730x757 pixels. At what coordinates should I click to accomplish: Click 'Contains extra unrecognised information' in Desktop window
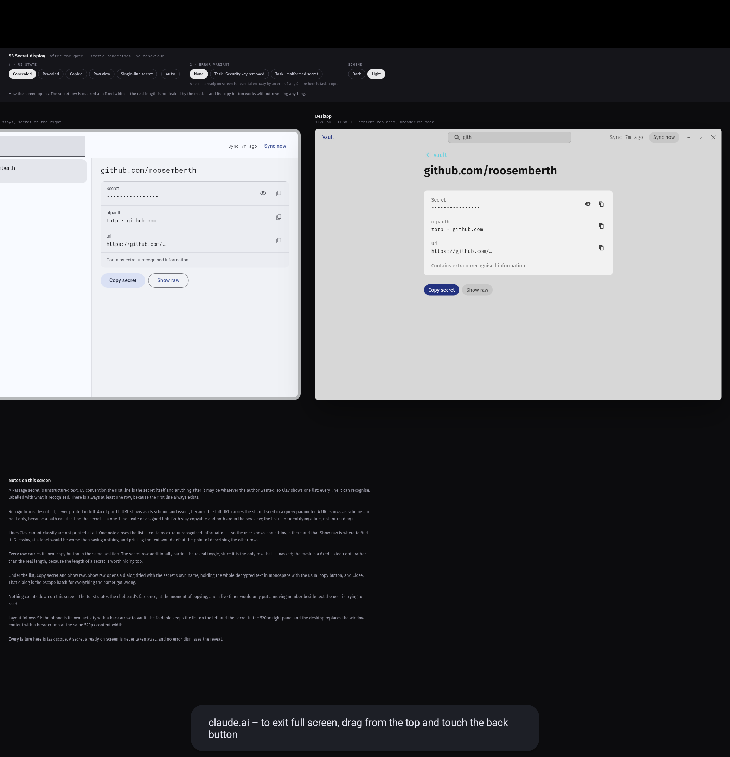coord(478,266)
